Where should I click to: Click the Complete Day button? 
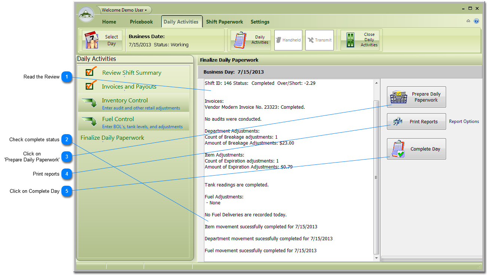click(x=416, y=149)
